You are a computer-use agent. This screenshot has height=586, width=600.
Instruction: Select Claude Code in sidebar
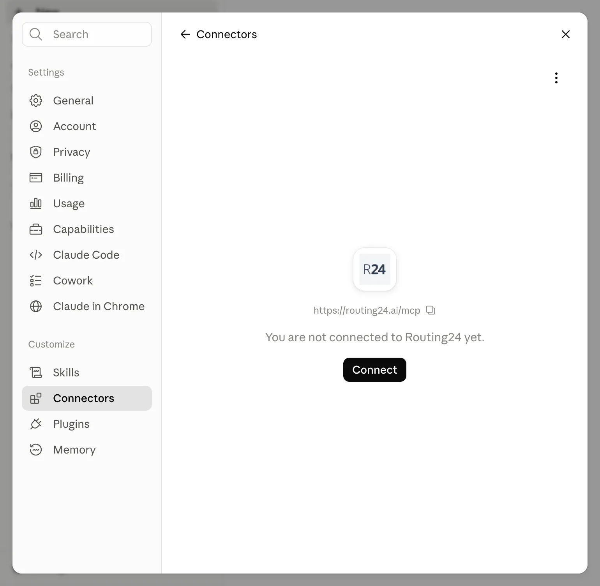87,255
